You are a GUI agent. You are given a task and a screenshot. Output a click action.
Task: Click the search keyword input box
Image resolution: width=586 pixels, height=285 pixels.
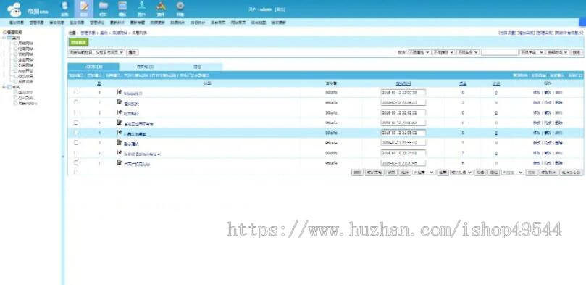500,52
